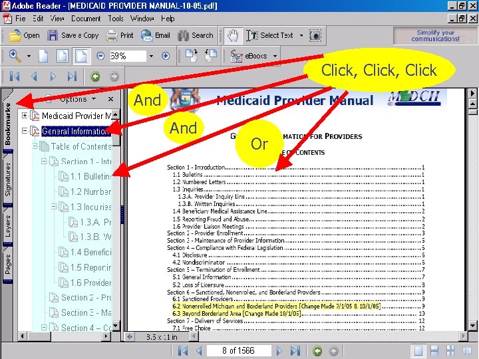479x359 pixels.
Task: Rotate the page clockwise
Action: pyautogui.click(x=192, y=56)
